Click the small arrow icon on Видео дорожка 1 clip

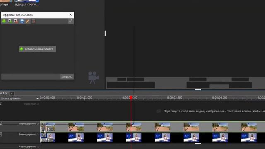(52, 140)
